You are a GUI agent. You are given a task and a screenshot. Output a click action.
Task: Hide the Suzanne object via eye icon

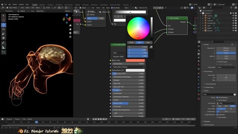pos(233,31)
